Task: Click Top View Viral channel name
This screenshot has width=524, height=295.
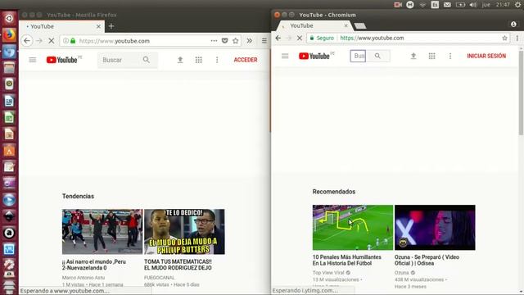Action: coord(328,273)
